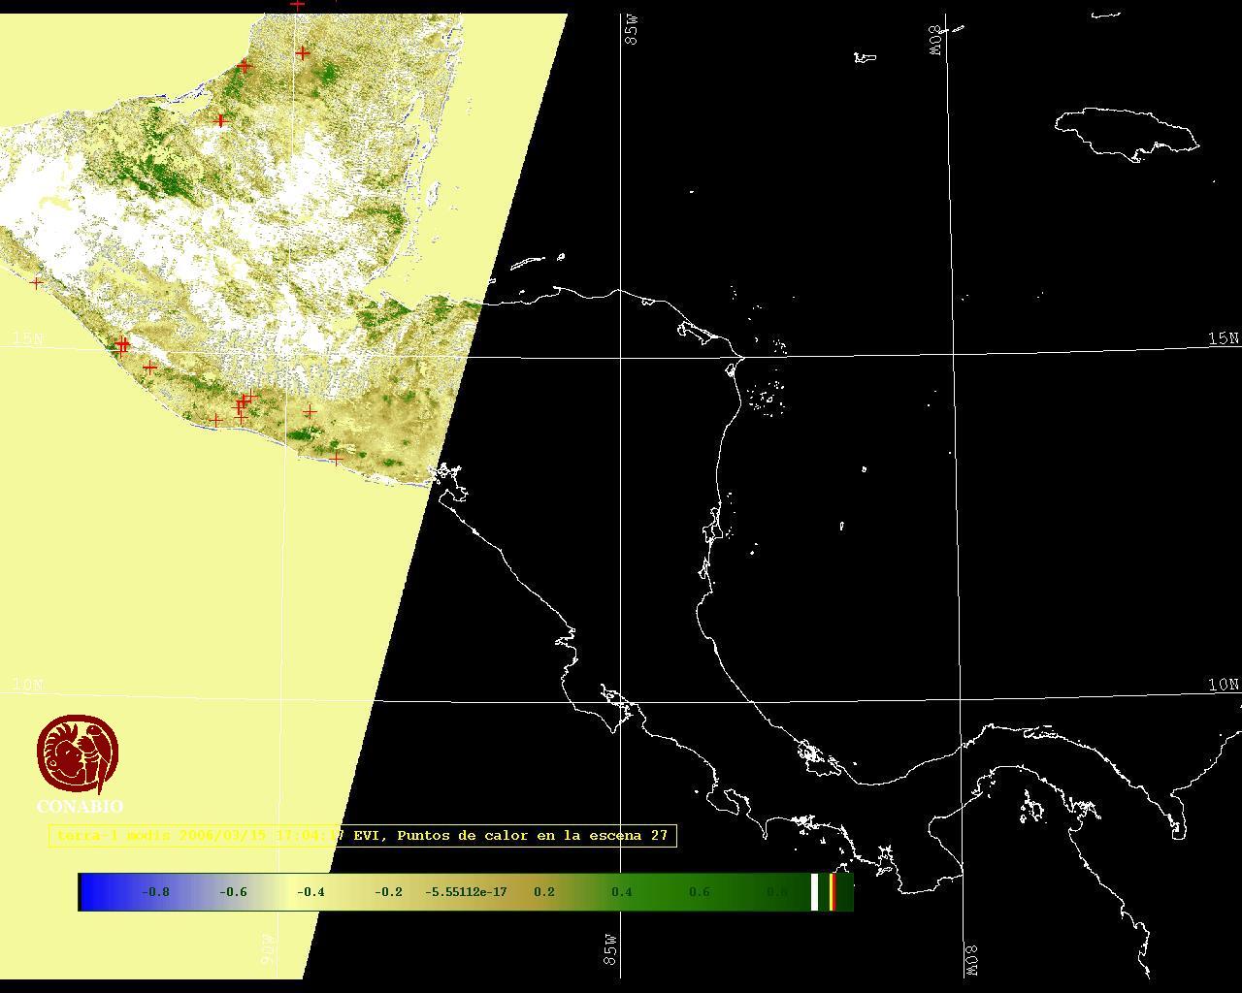Click the 10N label on the left edge
This screenshot has width=1242, height=993.
(27, 685)
